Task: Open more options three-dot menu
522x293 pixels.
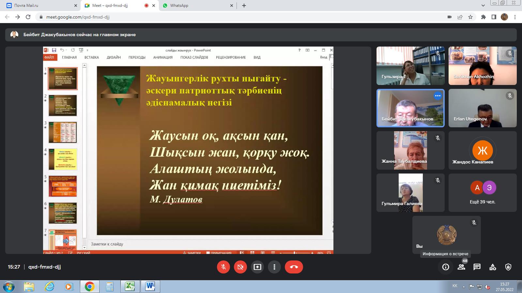Action: [274, 267]
